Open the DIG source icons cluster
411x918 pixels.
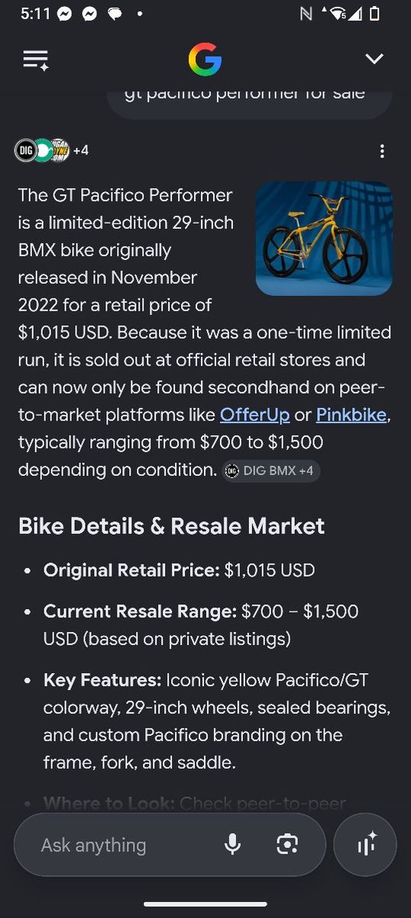[42, 151]
